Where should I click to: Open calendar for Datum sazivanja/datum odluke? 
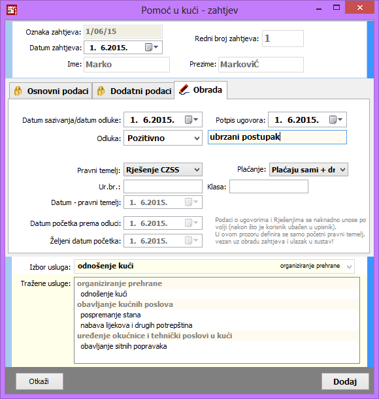pyautogui.click(x=191, y=120)
